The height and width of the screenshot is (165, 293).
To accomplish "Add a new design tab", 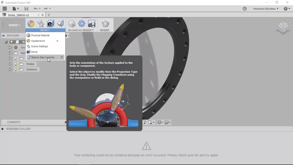I will [49, 15].
